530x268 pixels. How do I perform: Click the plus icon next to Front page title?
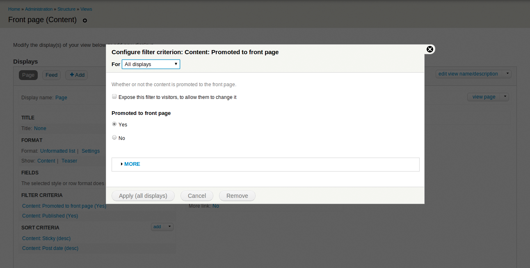(85, 21)
